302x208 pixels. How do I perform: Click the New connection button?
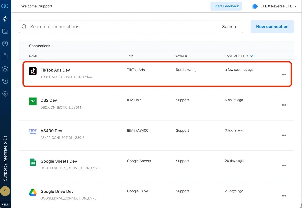coord(272,27)
